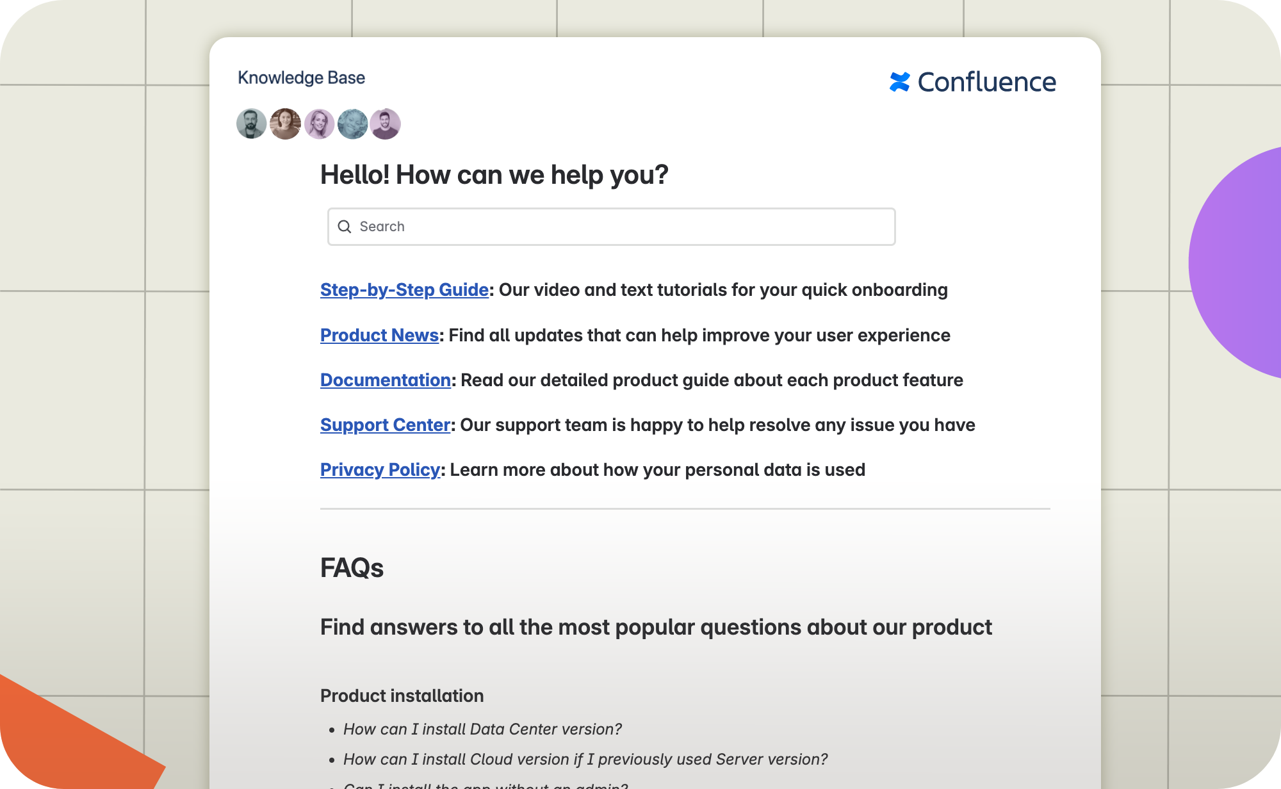This screenshot has width=1281, height=789.
Task: Select the fifth avatar in purple
Action: (x=386, y=124)
